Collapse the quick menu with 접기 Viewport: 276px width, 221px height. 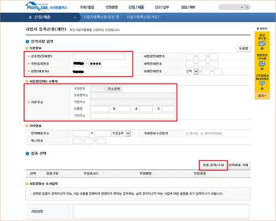[262, 96]
